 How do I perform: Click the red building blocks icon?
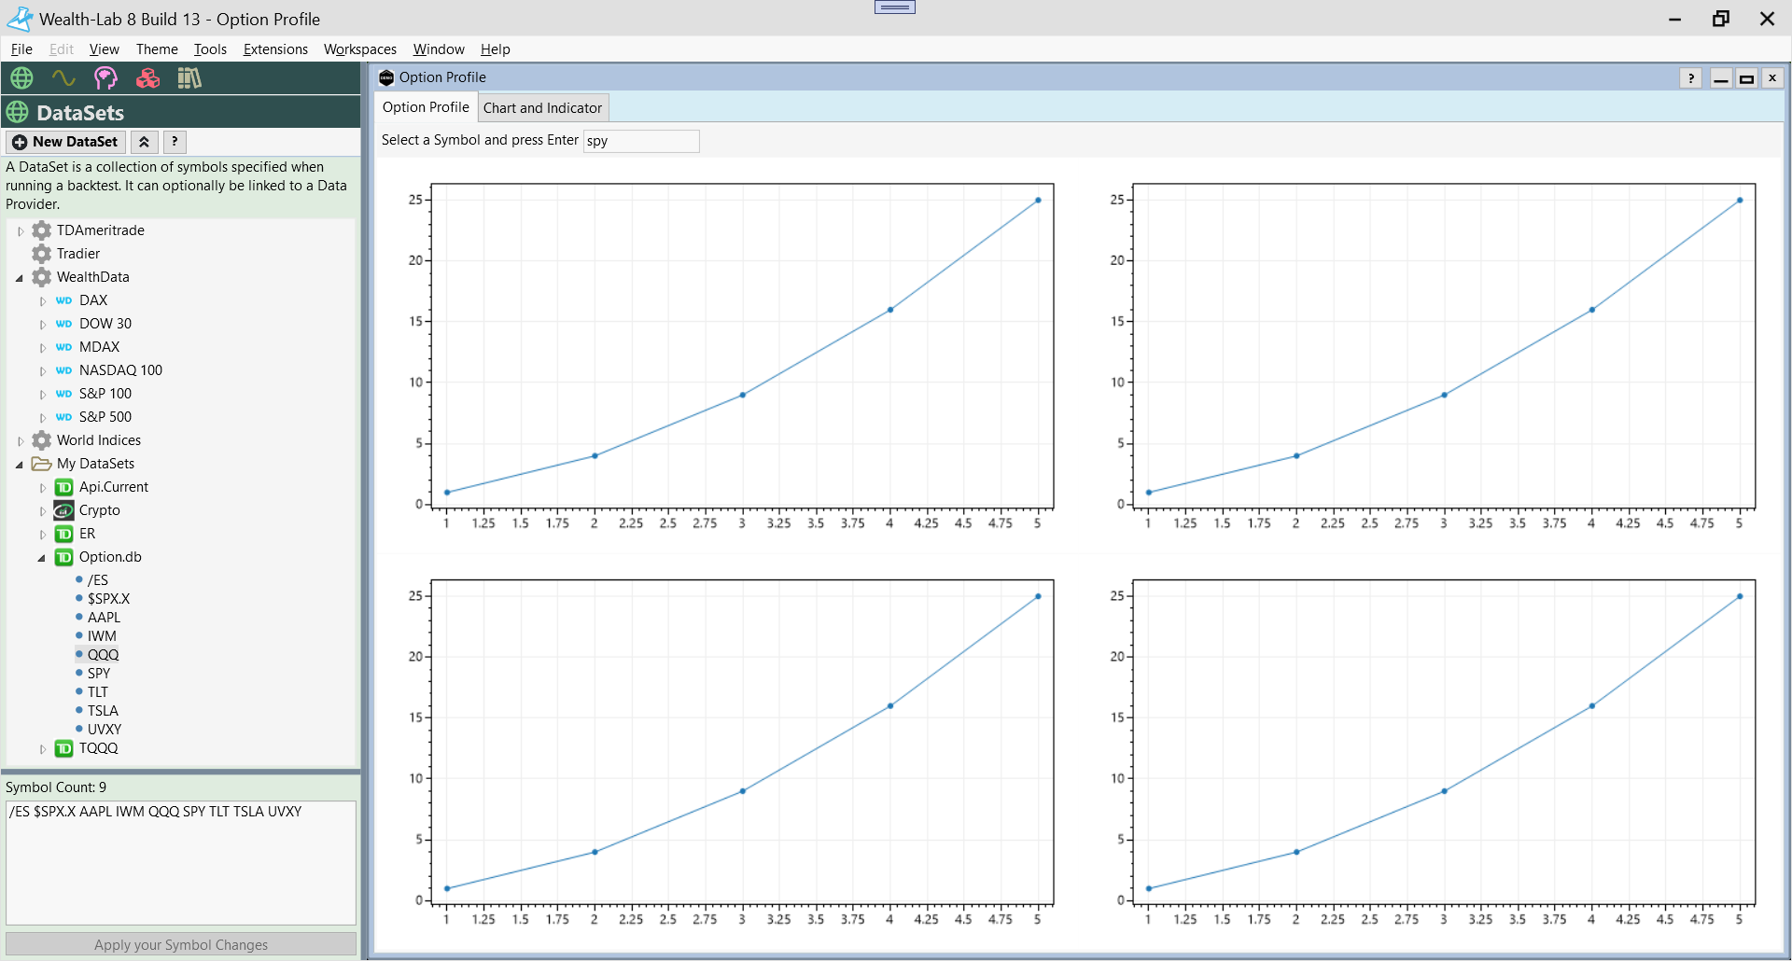[x=147, y=78]
